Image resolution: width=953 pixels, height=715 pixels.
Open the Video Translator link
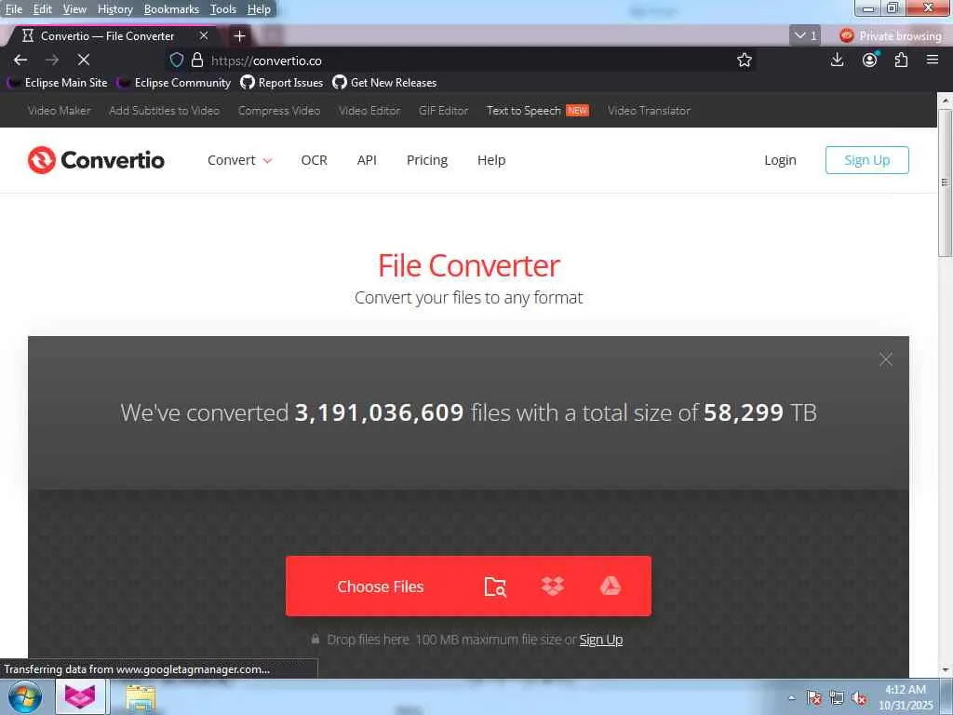(649, 111)
